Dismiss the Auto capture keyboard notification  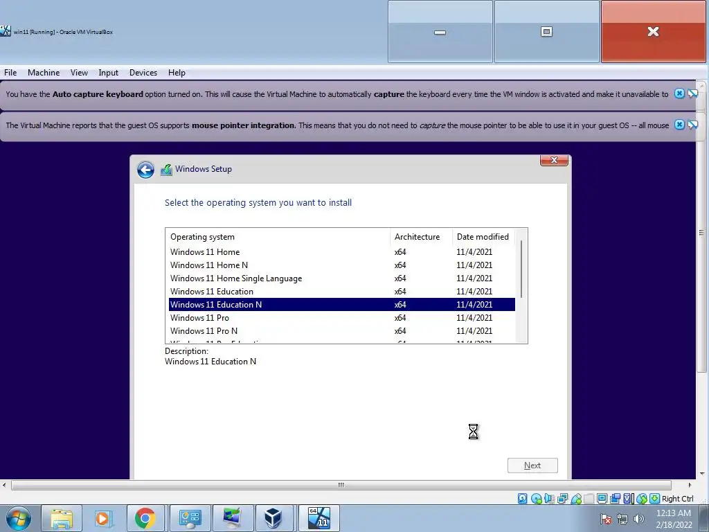tap(679, 94)
